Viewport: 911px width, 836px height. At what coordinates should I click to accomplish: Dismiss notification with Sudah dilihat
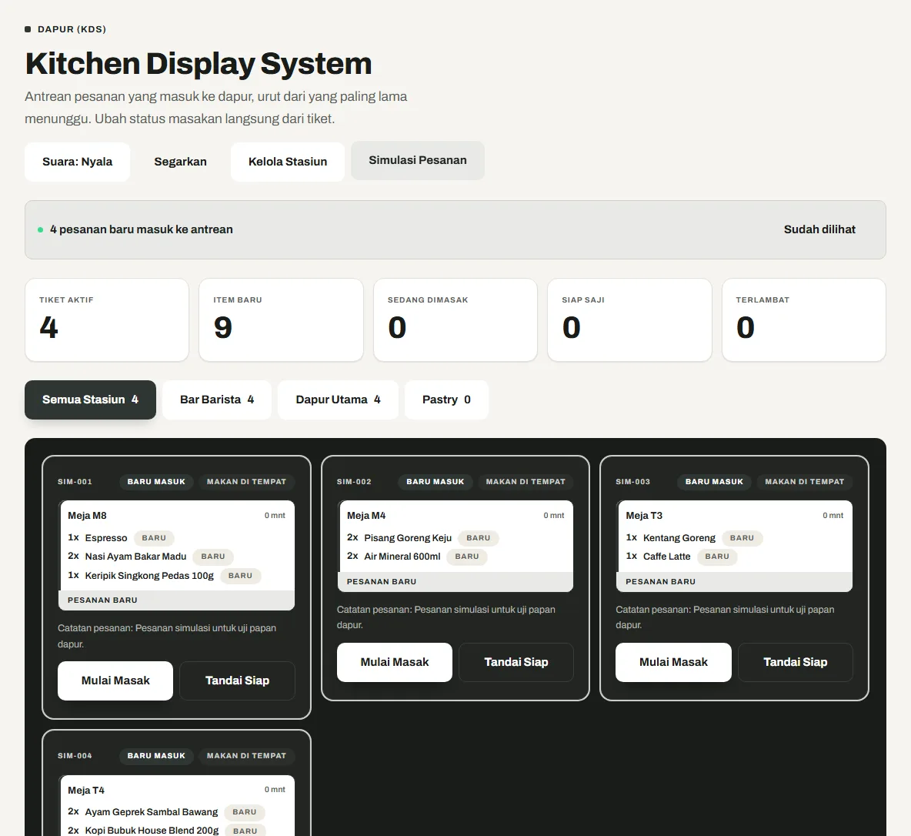819,229
